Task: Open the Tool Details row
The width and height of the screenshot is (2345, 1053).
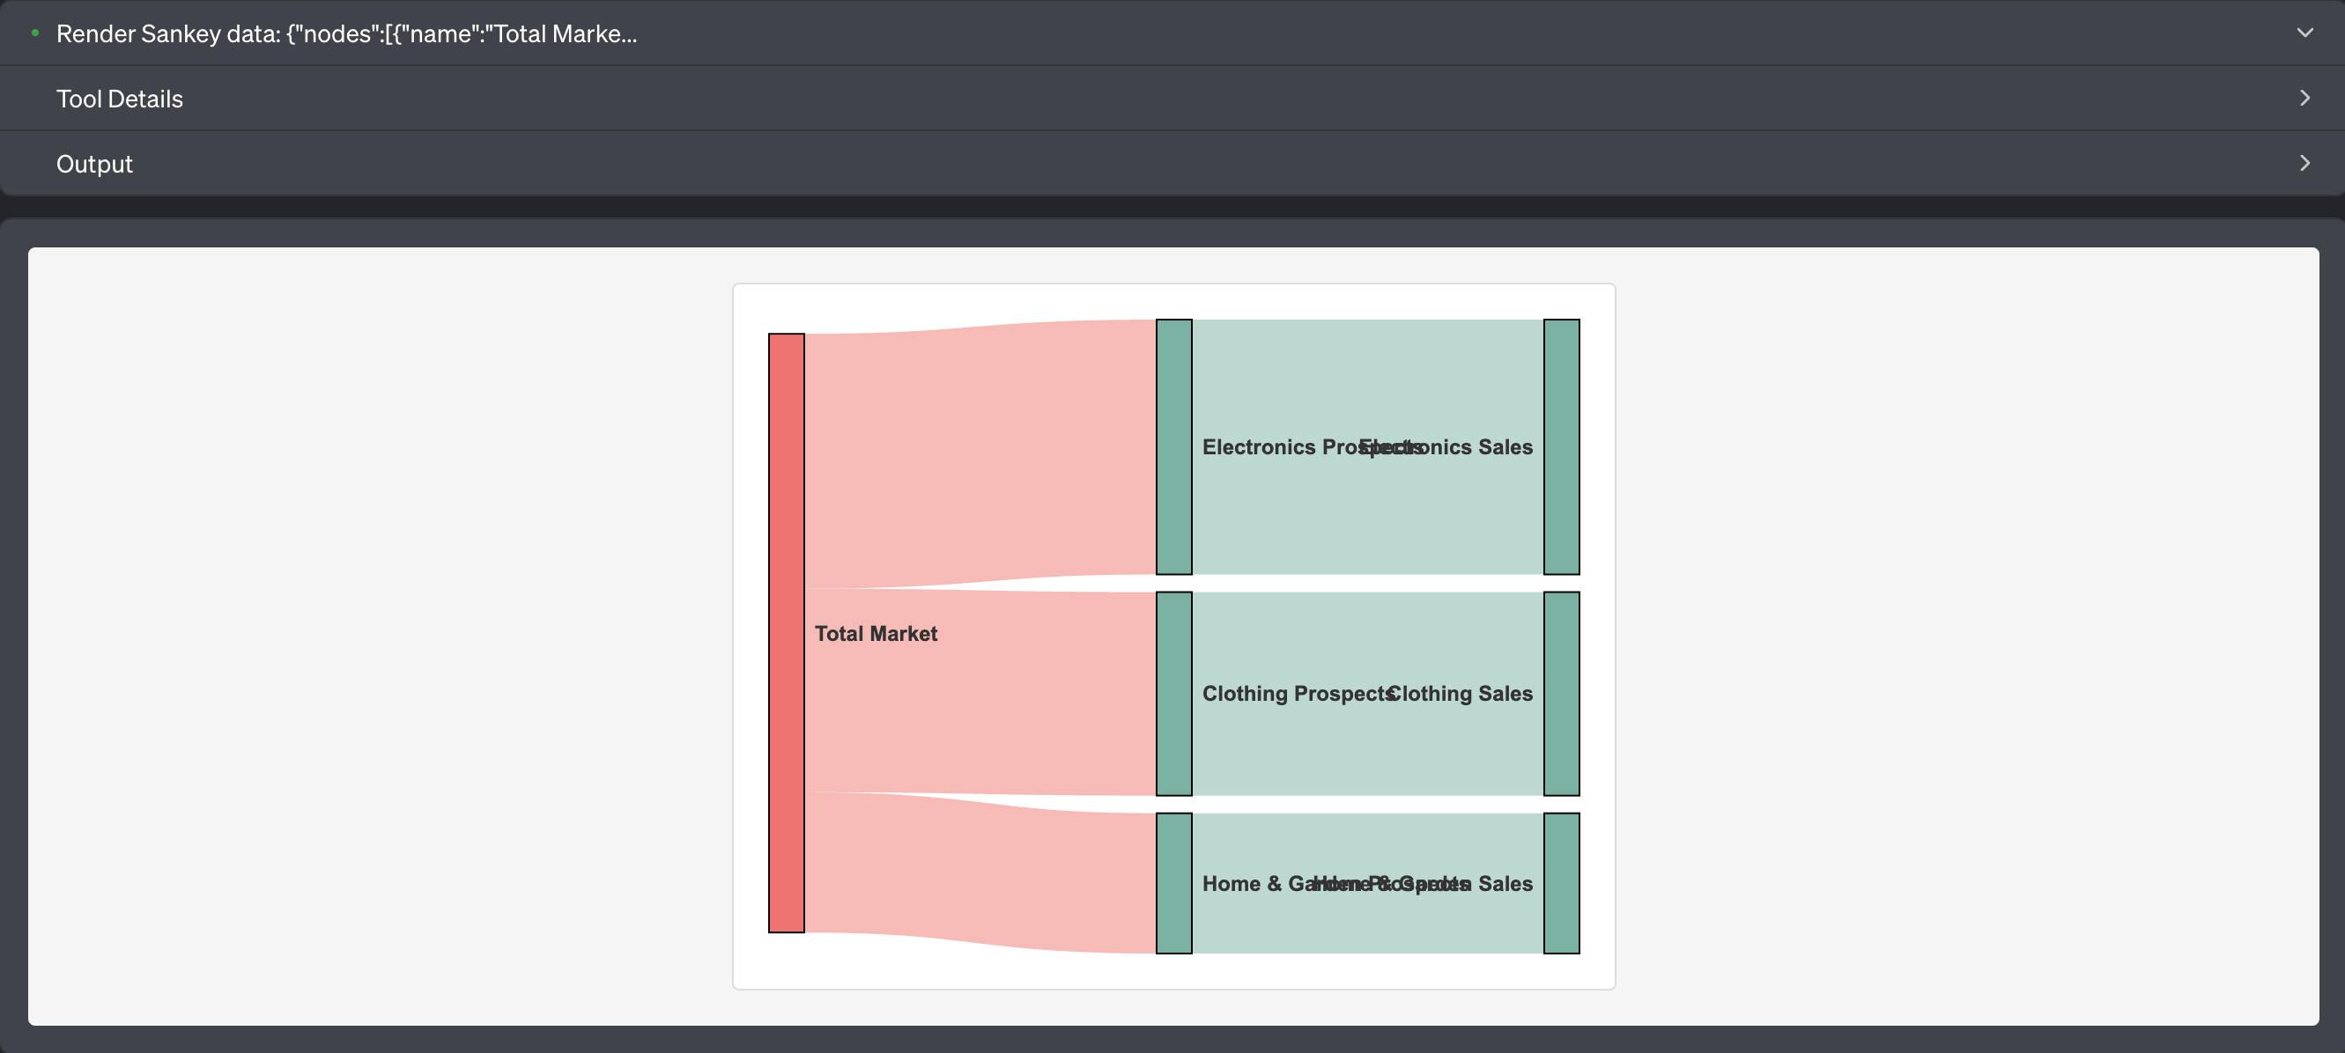Action: (1172, 99)
